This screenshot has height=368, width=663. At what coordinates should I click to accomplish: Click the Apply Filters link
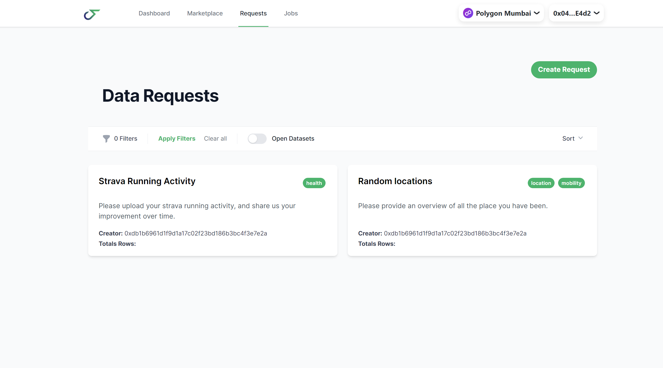(x=177, y=139)
